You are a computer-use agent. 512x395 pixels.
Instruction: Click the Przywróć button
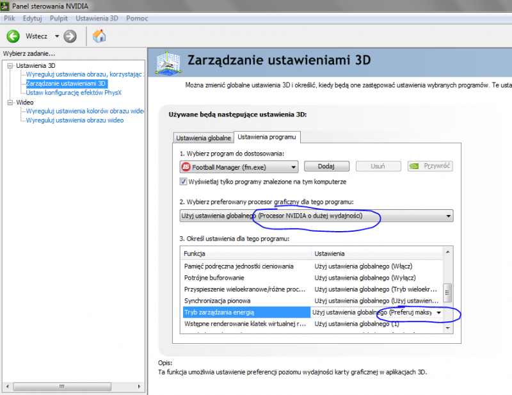(430, 166)
